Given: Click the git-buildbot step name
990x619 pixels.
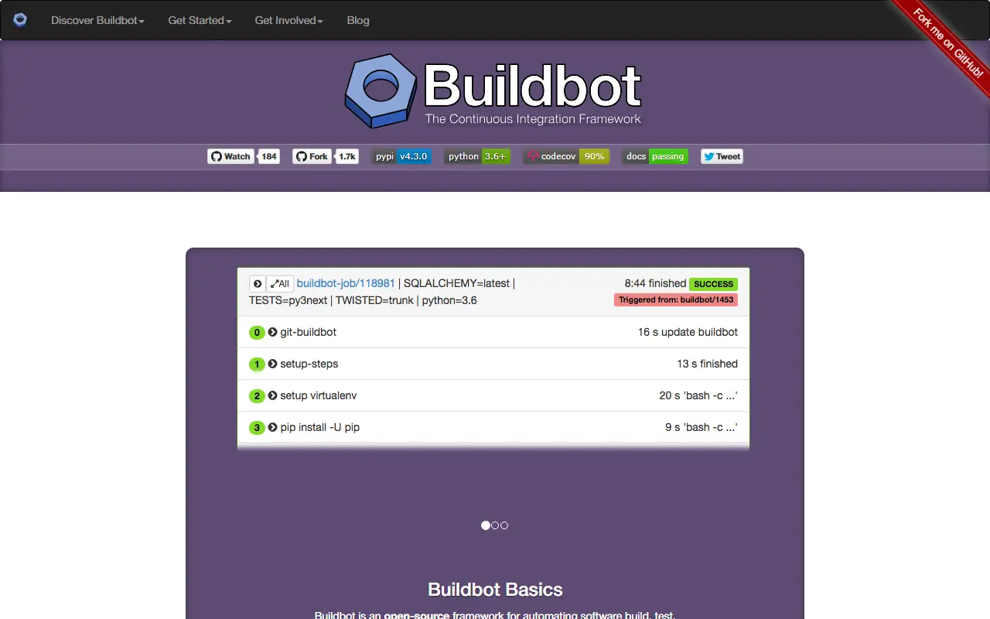Looking at the screenshot, I should [x=308, y=332].
